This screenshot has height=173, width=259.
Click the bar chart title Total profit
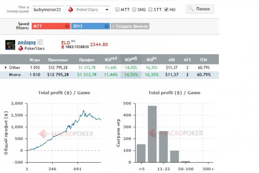click(x=174, y=93)
